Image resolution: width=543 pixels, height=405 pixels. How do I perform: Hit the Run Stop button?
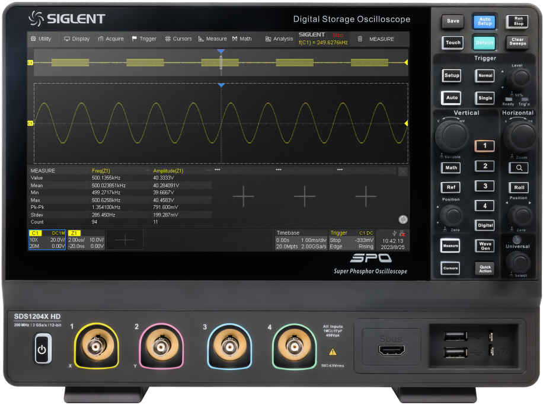[518, 21]
